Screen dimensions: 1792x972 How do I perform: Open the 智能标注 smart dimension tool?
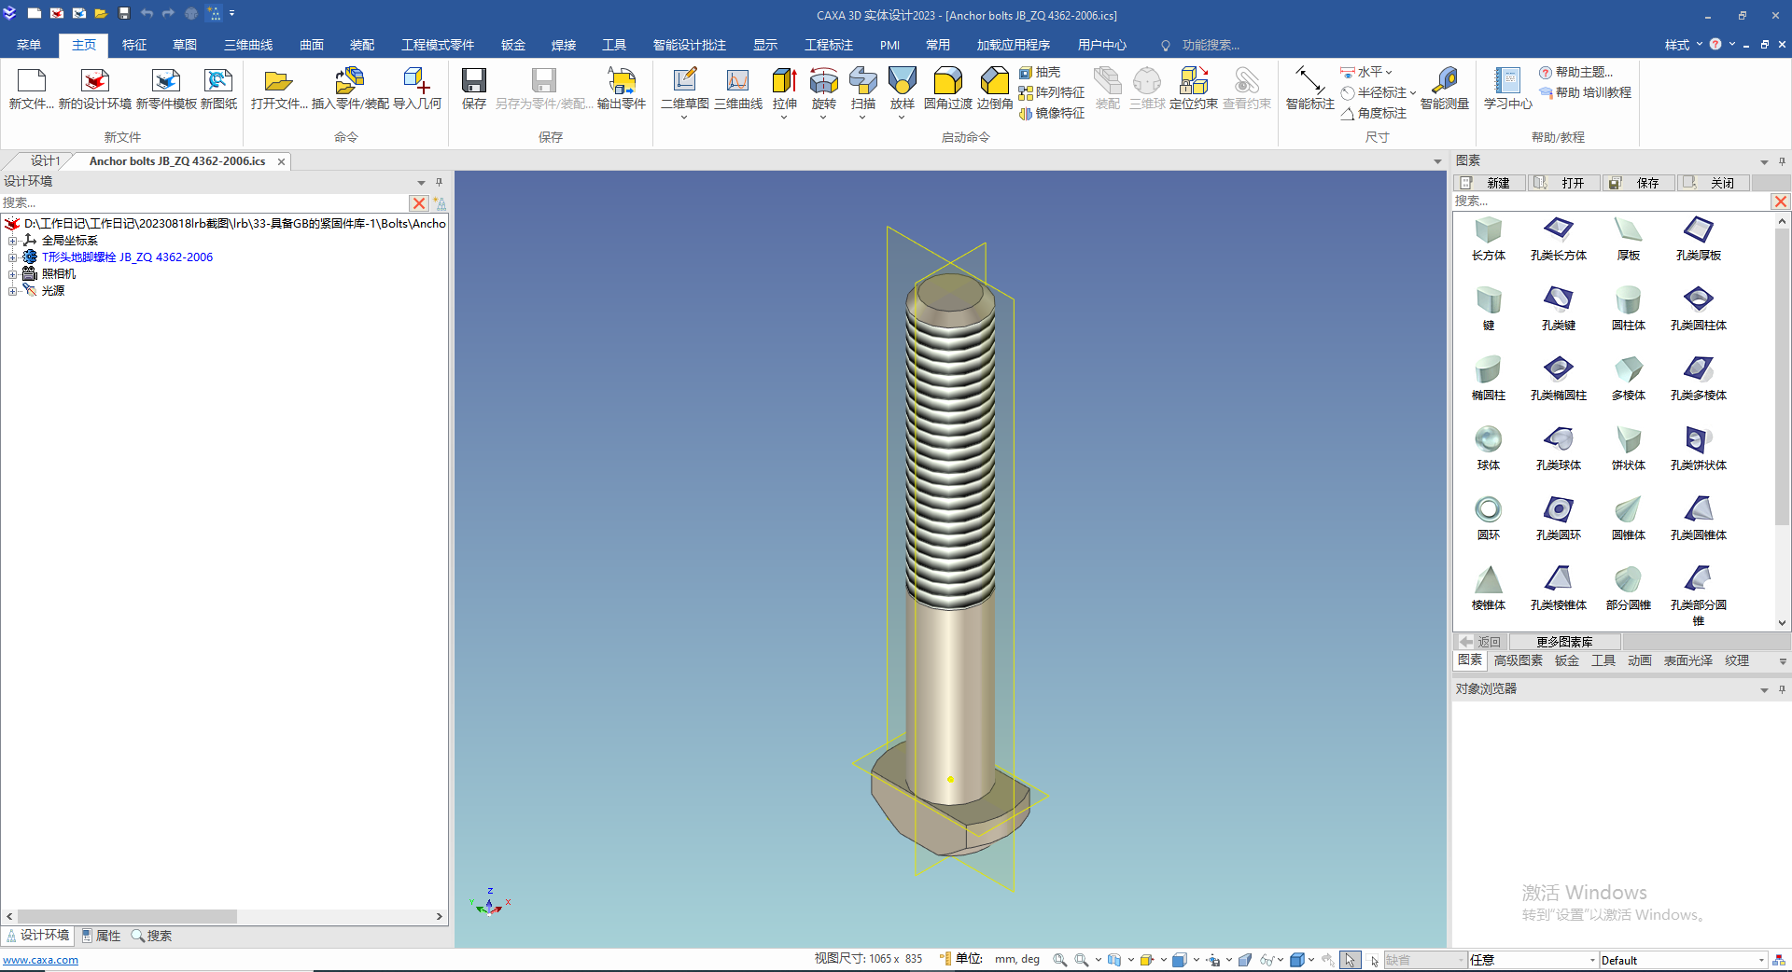[x=1309, y=83]
